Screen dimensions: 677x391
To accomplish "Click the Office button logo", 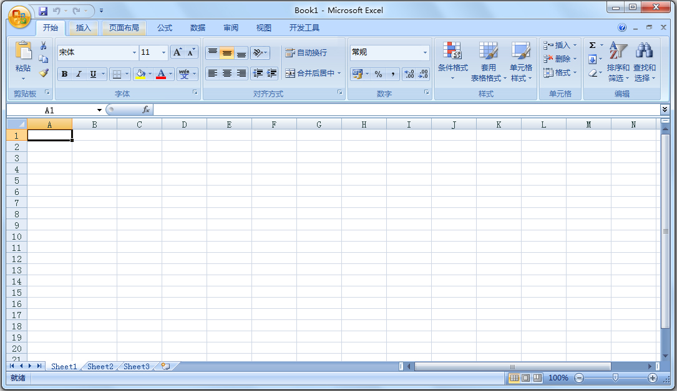I will click(19, 17).
